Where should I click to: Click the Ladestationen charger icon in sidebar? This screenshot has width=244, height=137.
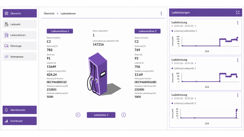[x=6, y=35]
